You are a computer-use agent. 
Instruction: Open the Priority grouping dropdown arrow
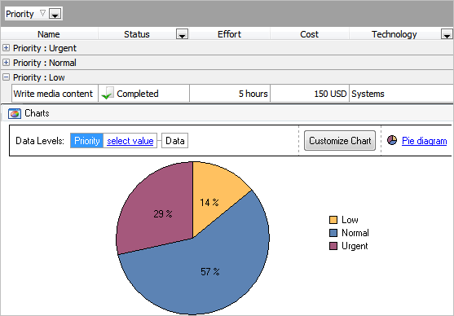(x=55, y=14)
